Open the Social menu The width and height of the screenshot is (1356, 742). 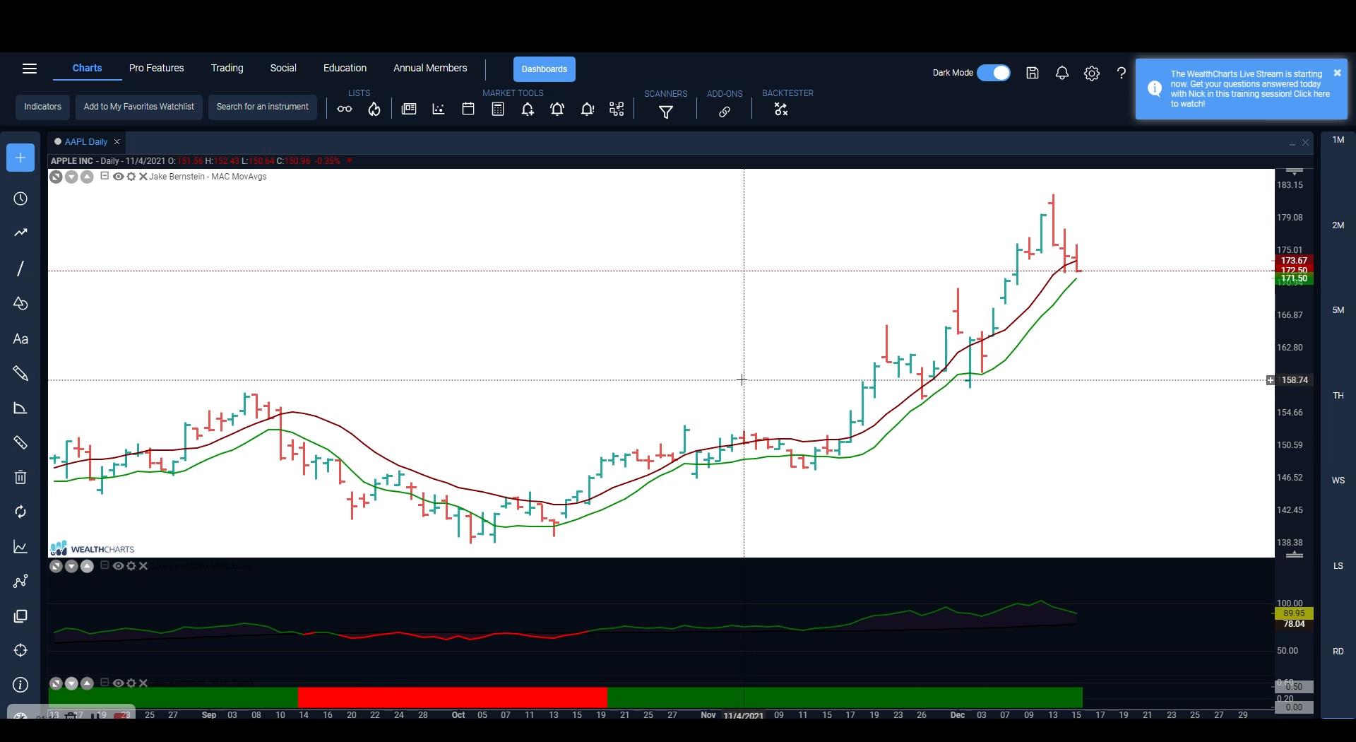[x=282, y=68]
